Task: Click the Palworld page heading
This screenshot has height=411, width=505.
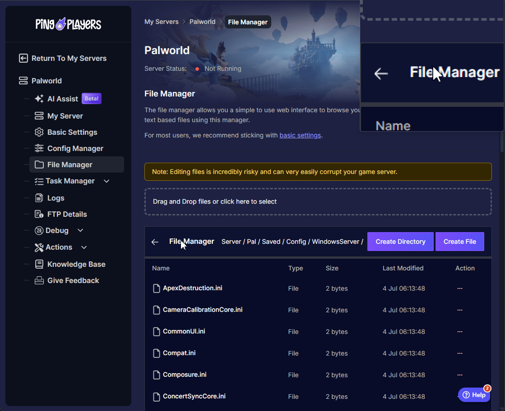Action: click(x=167, y=50)
